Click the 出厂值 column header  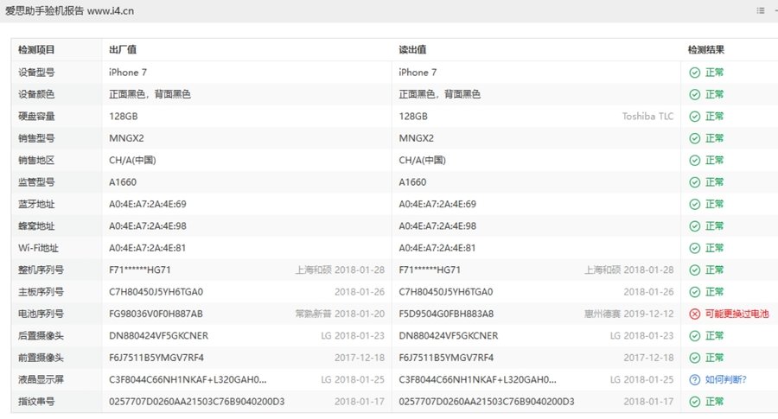pos(123,49)
